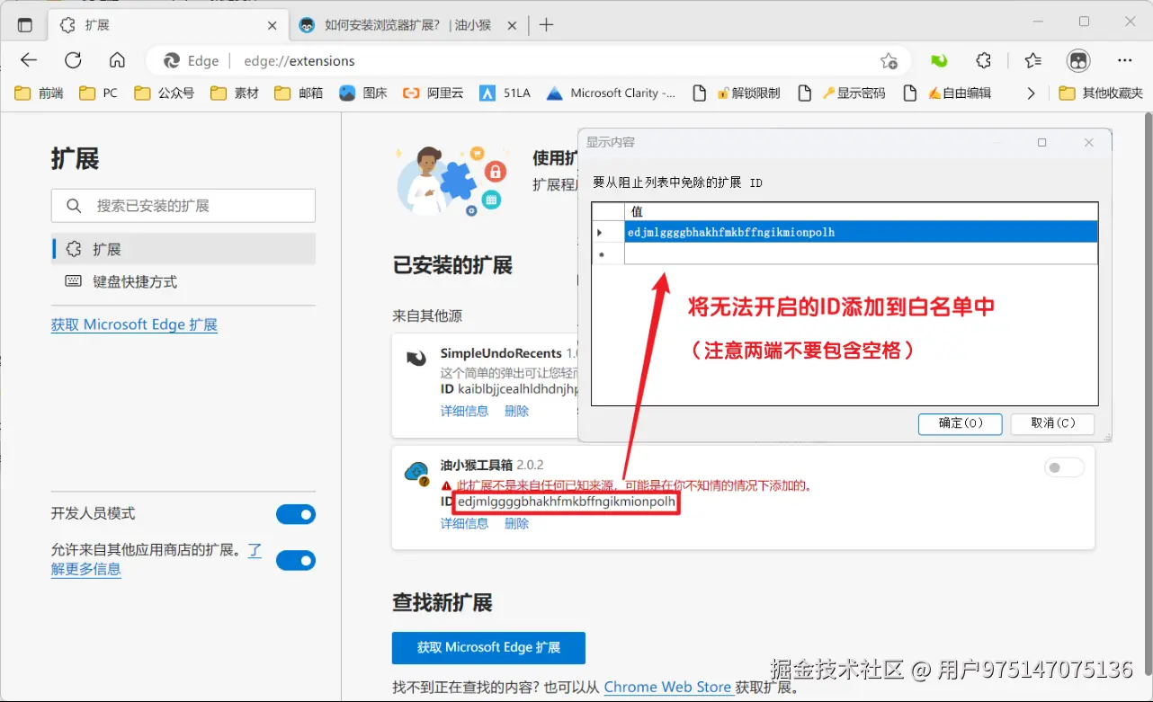Screen dimensions: 1153x702
Task: Confirm the dialog with 确定(O)
Action: [960, 423]
